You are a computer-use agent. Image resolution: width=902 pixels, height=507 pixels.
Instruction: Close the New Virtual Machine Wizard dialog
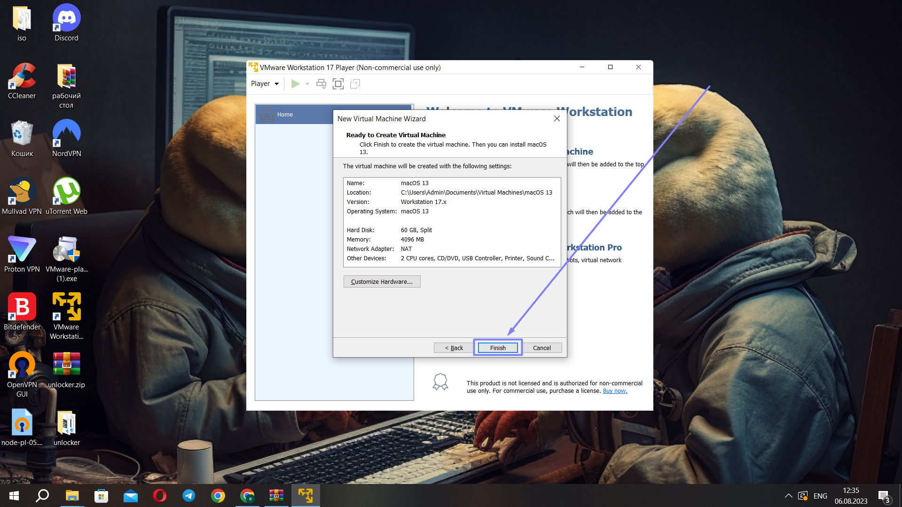557,118
